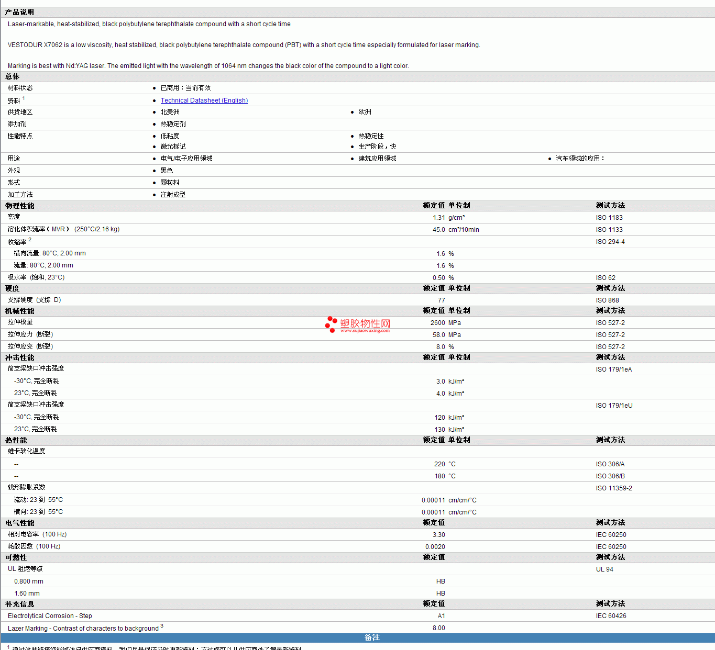Screen dimensions: 715x650
Task: Click the '热性能' section header
Action: coord(16,440)
